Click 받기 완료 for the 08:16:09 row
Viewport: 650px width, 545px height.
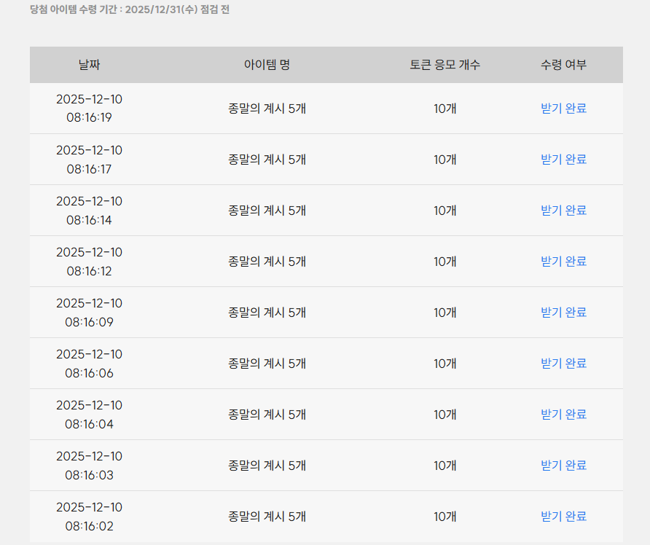coord(563,313)
